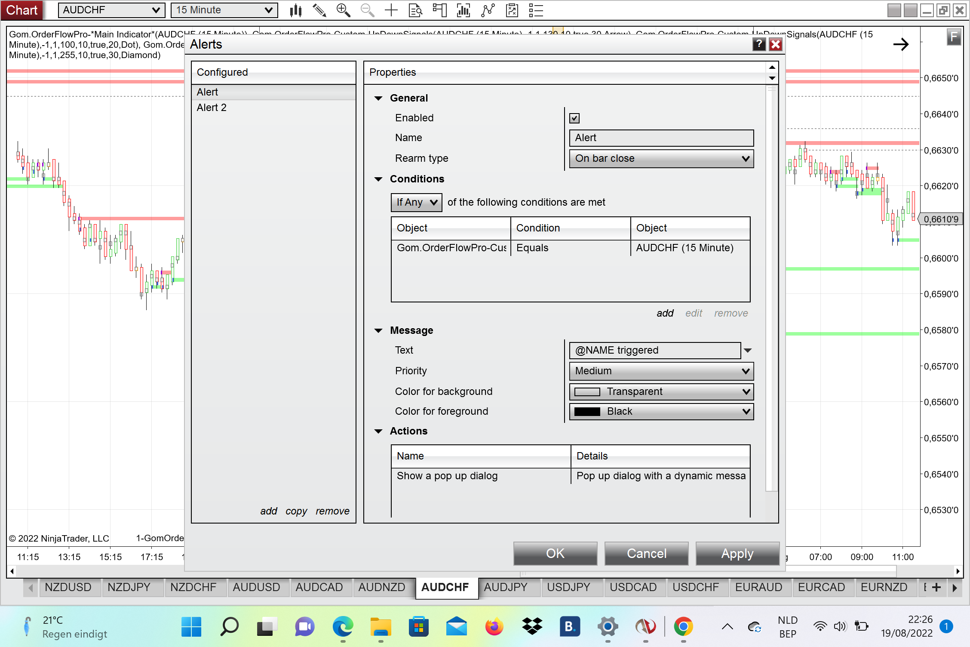
Task: Open Windows Start menu
Action: click(x=191, y=627)
